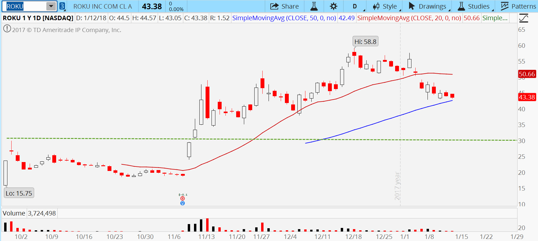
Task: Click the 55 price axis label
Action: click(x=522, y=61)
